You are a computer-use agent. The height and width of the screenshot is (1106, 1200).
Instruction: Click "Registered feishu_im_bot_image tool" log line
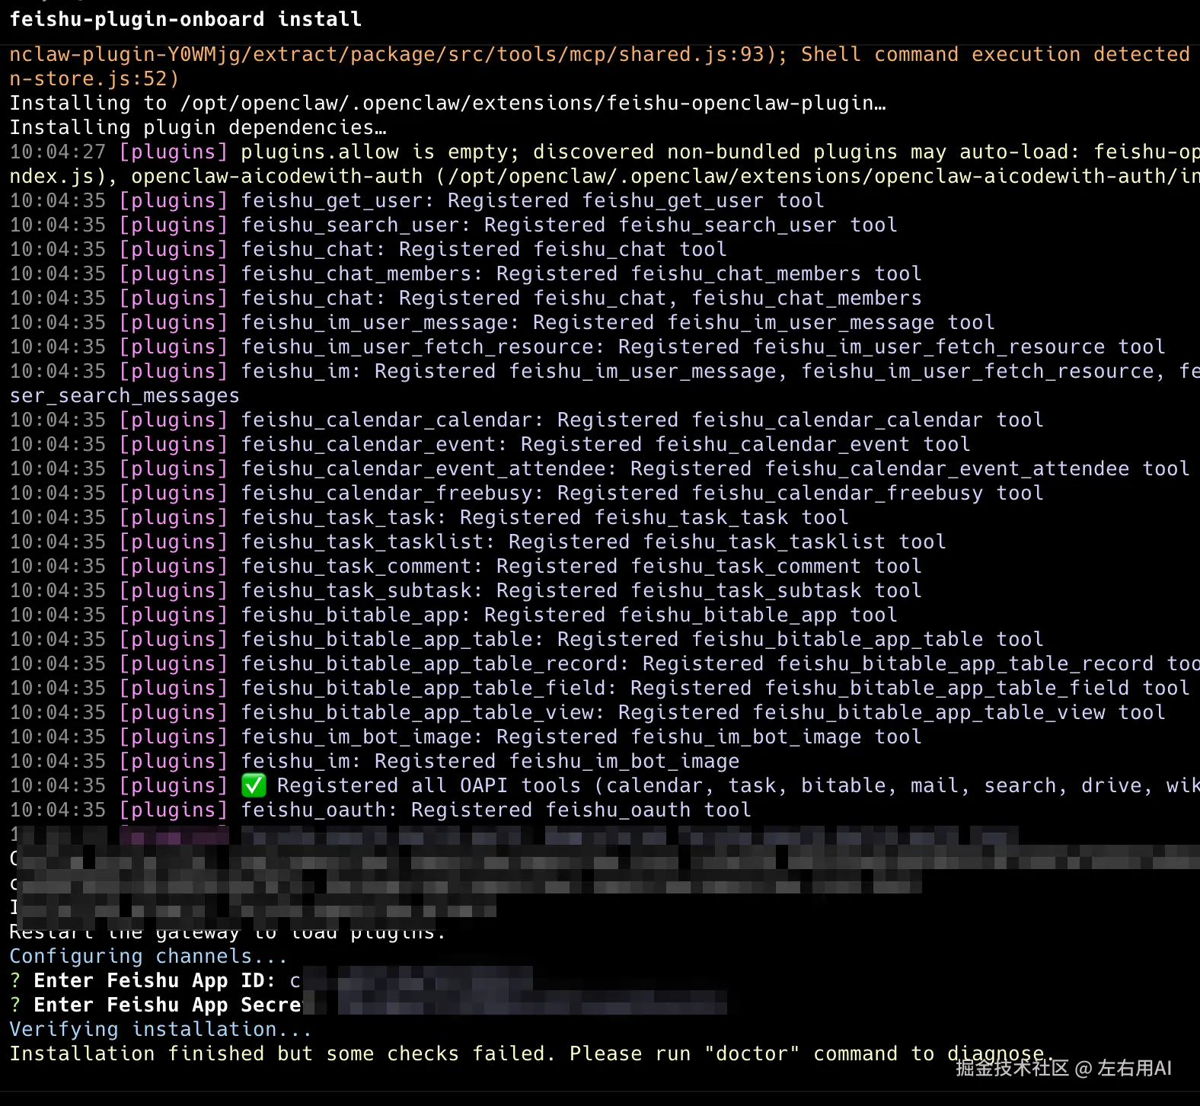tap(466, 737)
